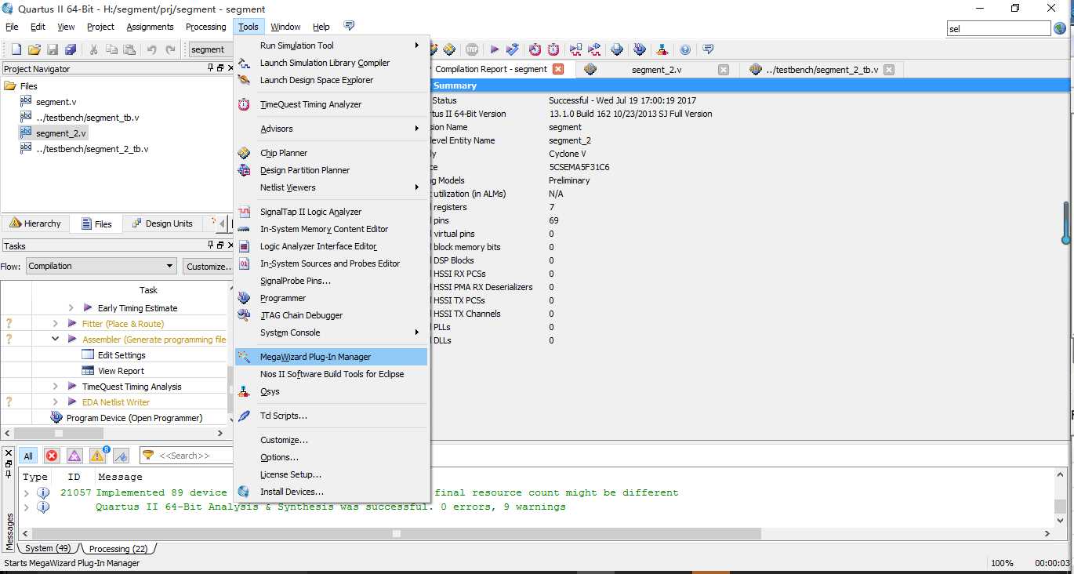Viewport: 1074px width, 574px height.
Task: Switch to Processing (22) messages tab
Action: pyautogui.click(x=118, y=549)
